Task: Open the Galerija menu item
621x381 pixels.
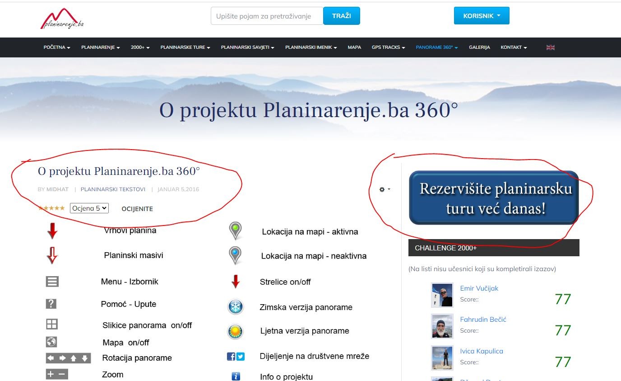Action: point(479,47)
